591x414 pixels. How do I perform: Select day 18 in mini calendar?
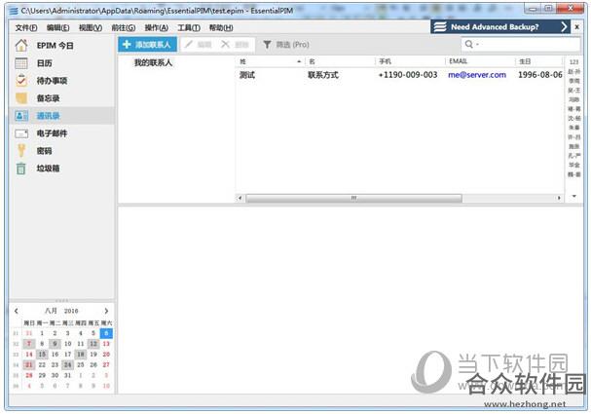[x=81, y=355]
